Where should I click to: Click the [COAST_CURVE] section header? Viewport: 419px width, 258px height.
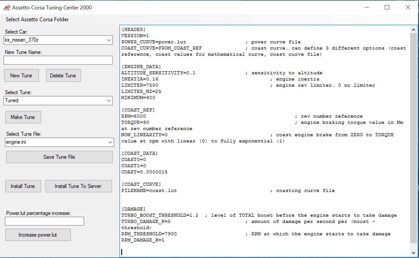coord(141,184)
